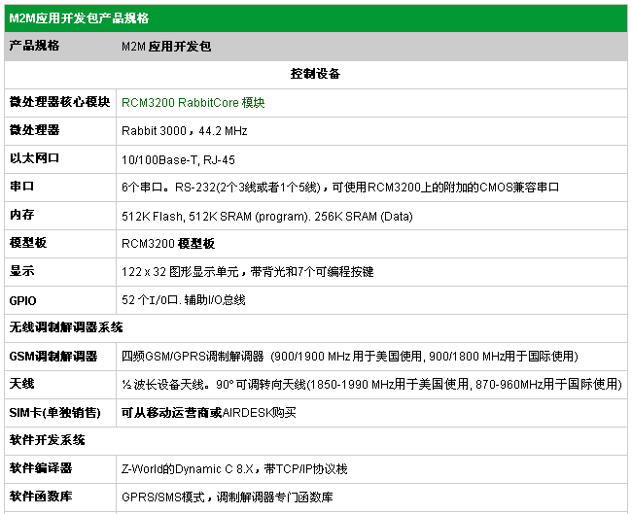Click the RCM3200 RabbitCore 模块 link
Image resolution: width=632 pixels, height=514 pixels.
click(193, 102)
